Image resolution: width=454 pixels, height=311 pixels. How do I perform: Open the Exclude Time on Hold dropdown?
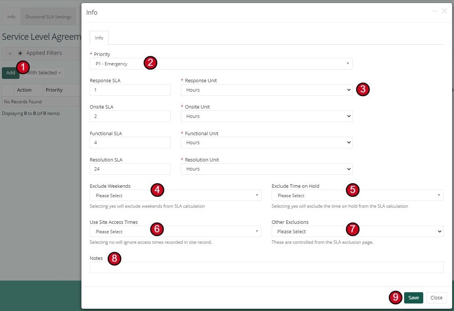click(x=357, y=195)
